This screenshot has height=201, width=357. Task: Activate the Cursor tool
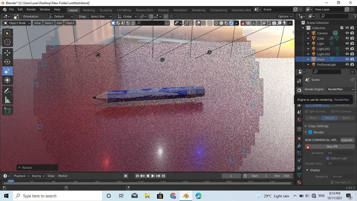[x=7, y=42]
